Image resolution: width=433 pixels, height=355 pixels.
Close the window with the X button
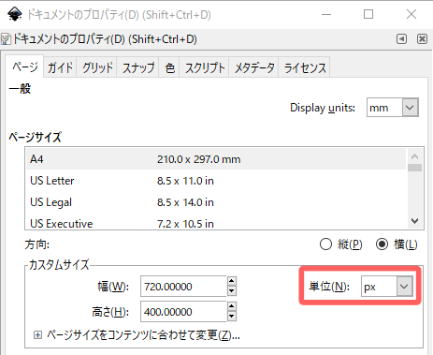click(x=411, y=14)
